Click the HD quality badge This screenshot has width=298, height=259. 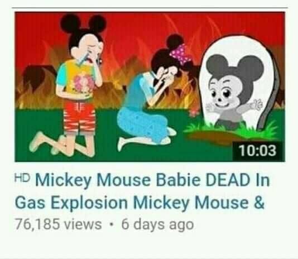coord(22,178)
